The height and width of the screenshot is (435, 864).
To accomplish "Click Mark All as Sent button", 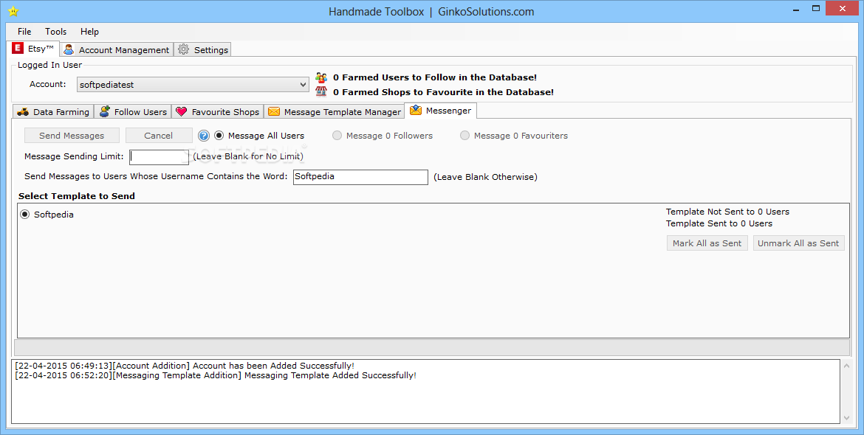I will tap(707, 243).
